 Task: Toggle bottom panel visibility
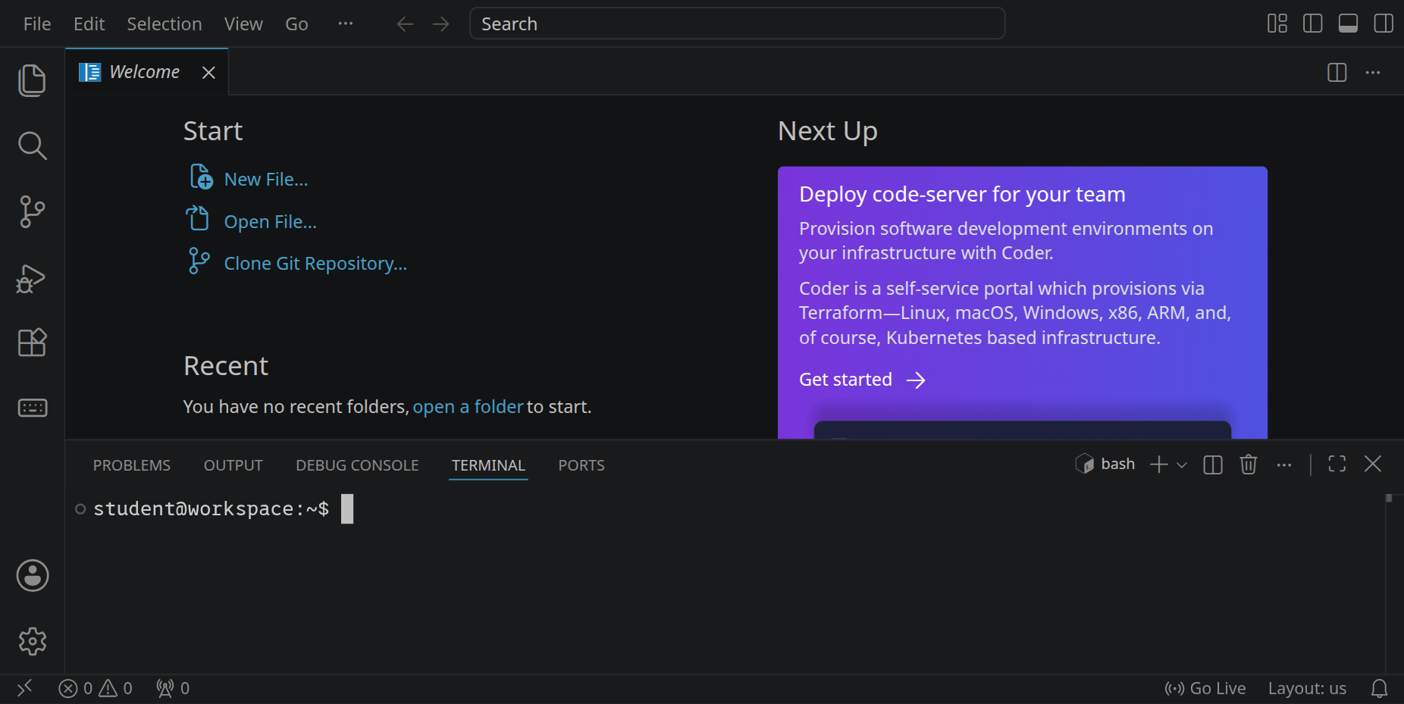tap(1349, 23)
